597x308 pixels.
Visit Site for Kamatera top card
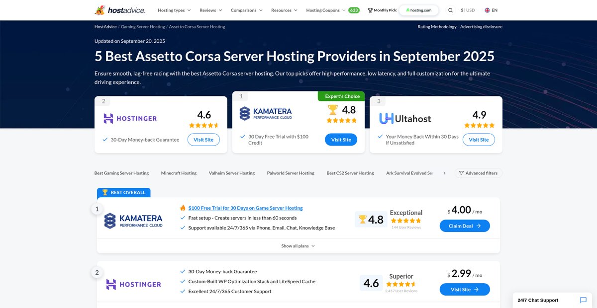pyautogui.click(x=341, y=140)
